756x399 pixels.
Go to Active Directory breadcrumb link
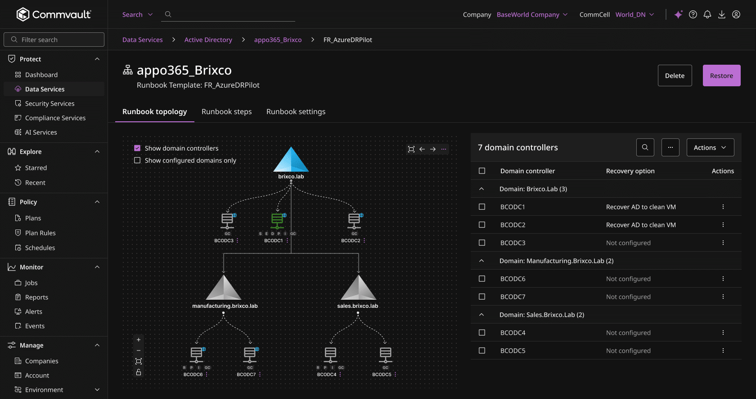208,40
